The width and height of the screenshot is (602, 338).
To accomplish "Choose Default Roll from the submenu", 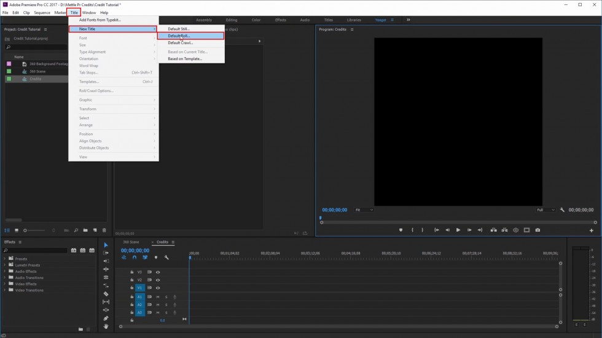I will pyautogui.click(x=179, y=36).
